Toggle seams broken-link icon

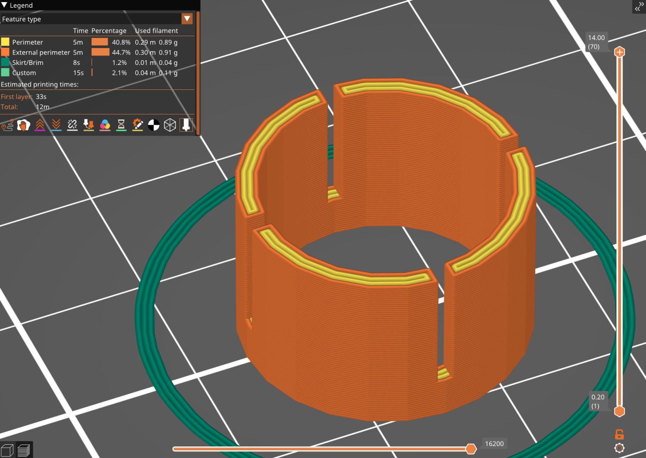coord(72,125)
